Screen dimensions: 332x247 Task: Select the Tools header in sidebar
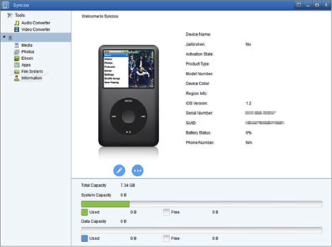coord(16,15)
